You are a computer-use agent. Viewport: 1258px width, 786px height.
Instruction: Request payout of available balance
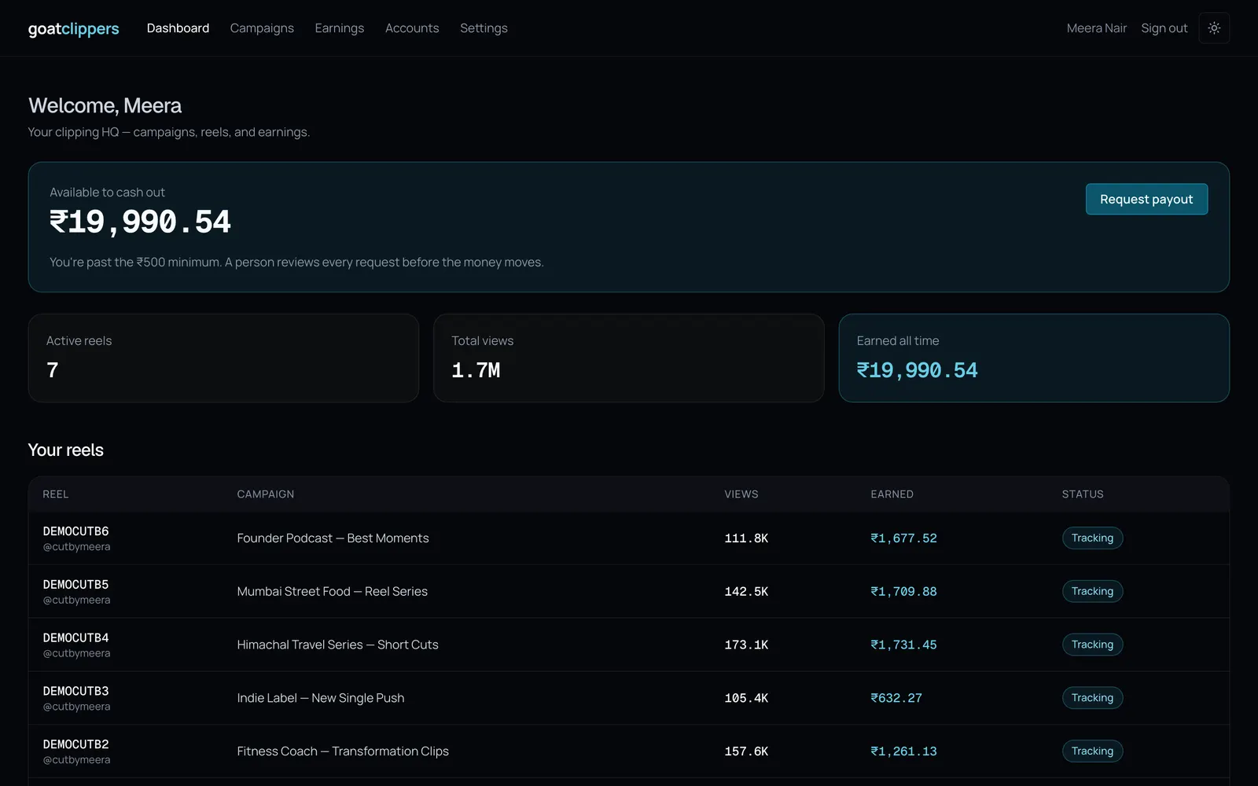1146,199
